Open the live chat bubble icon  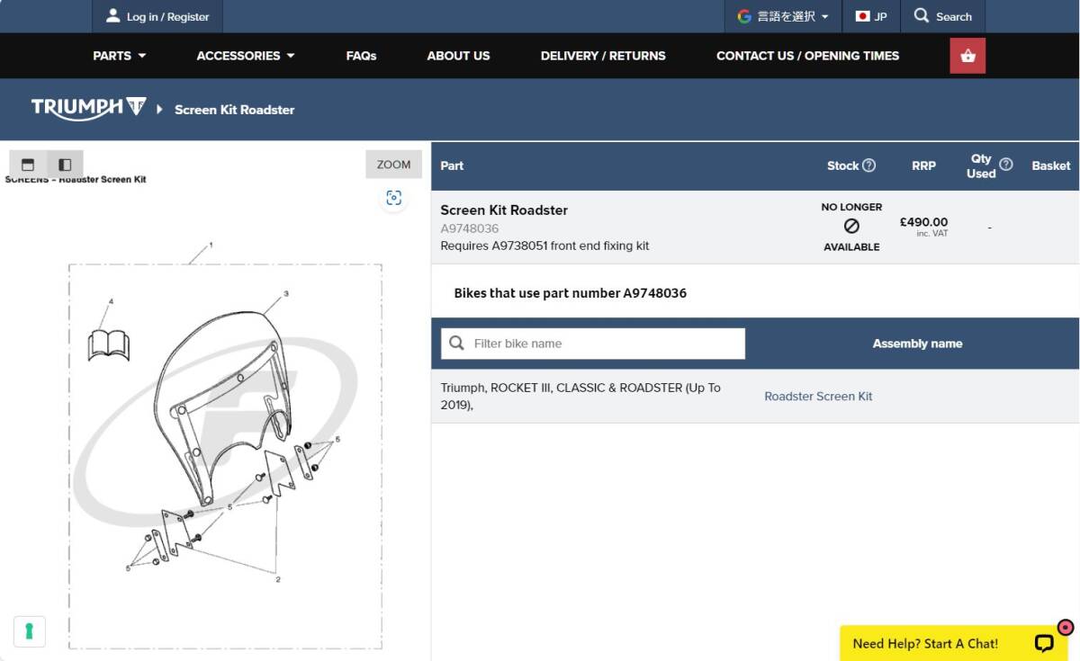coord(1044,643)
